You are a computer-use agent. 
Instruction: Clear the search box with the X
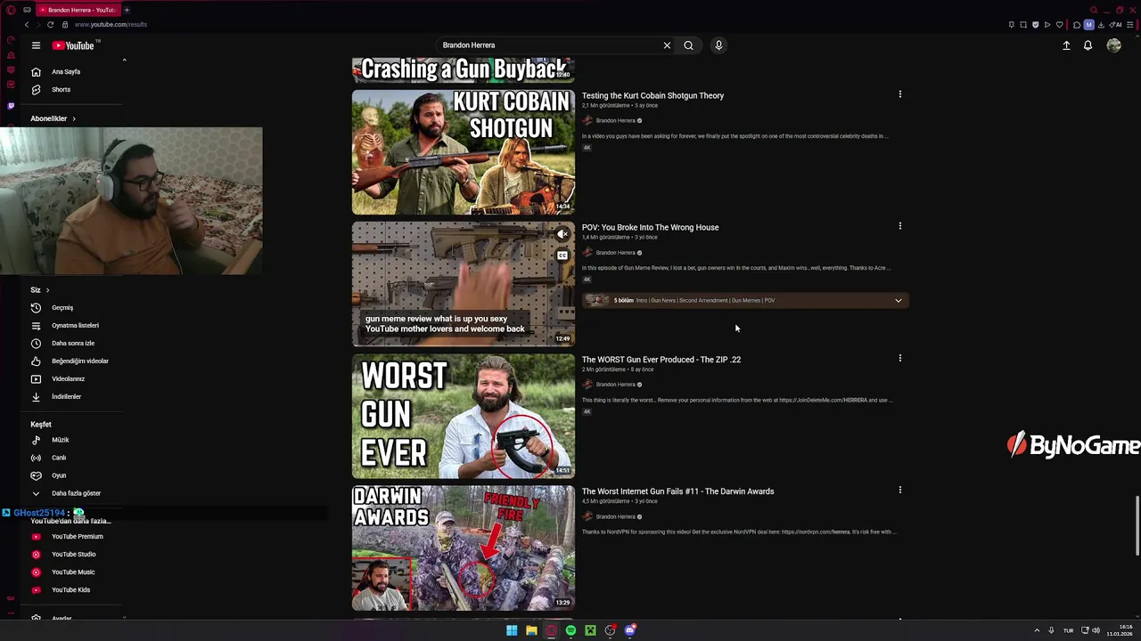coord(667,45)
